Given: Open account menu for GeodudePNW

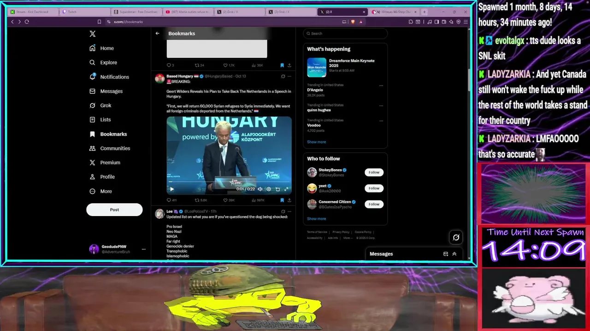Looking at the screenshot, I should (x=118, y=249).
